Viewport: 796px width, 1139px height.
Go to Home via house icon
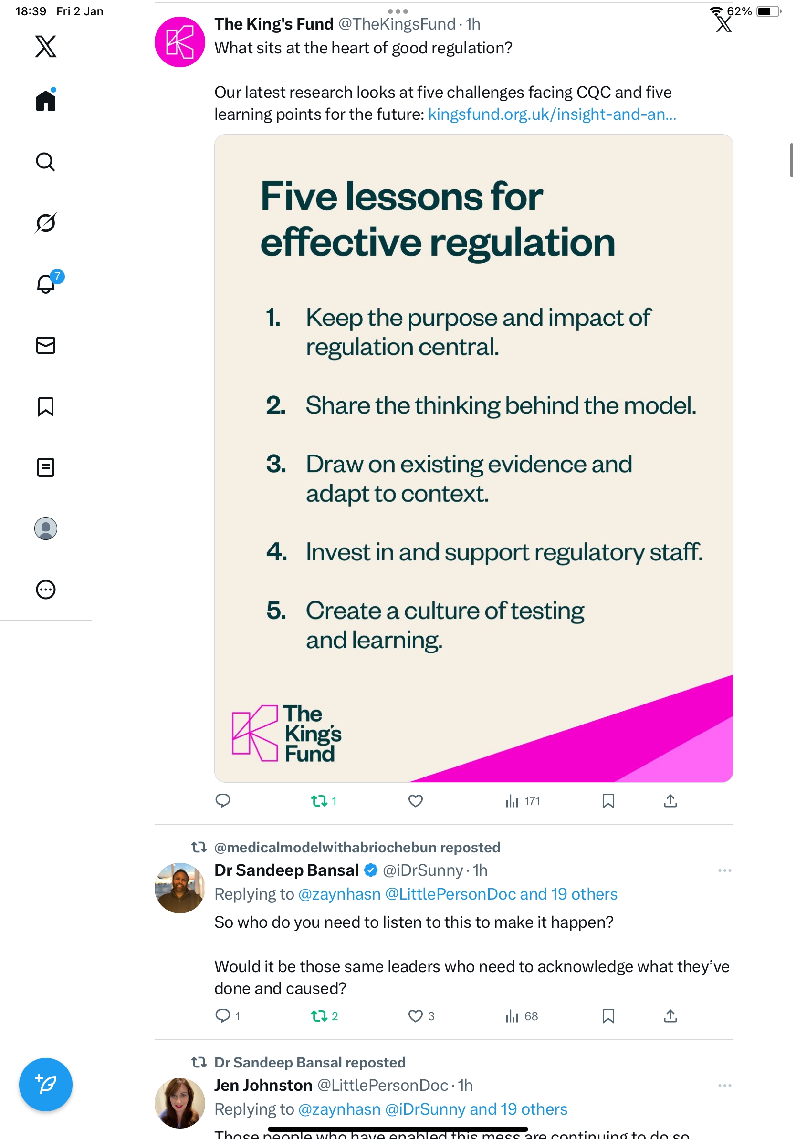pos(46,101)
